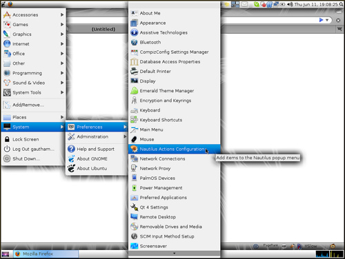The height and width of the screenshot is (259, 345).
Task: Select Lock Screen
Action: 34,139
